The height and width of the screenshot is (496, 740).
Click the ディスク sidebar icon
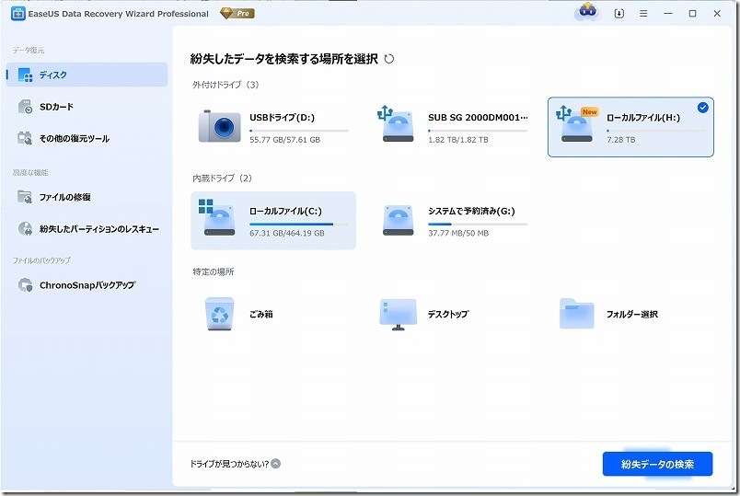point(25,75)
